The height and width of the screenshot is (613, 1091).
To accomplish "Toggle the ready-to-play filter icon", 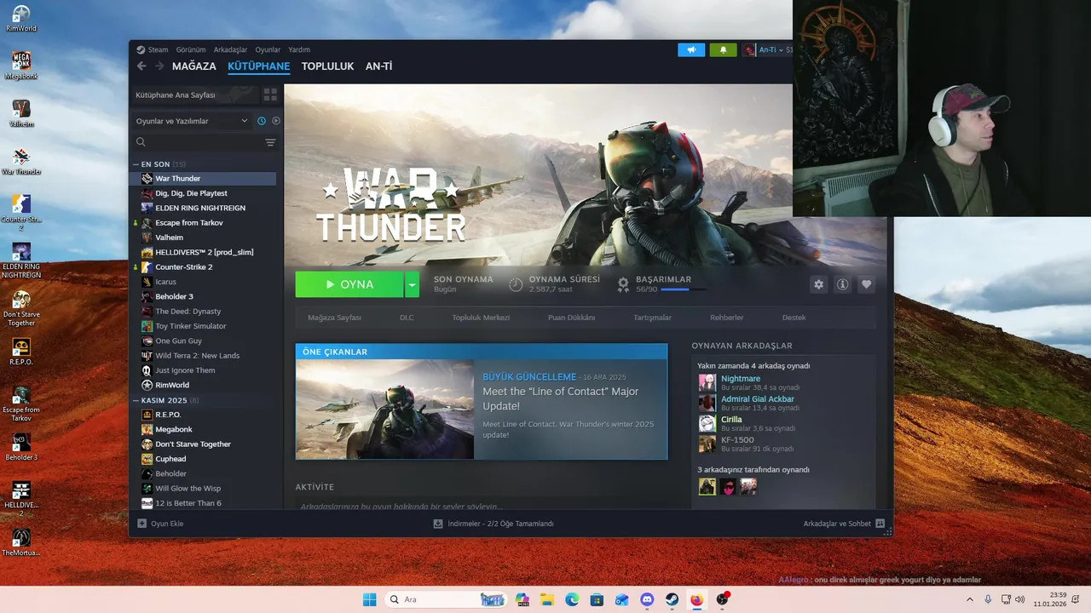I will (x=275, y=121).
